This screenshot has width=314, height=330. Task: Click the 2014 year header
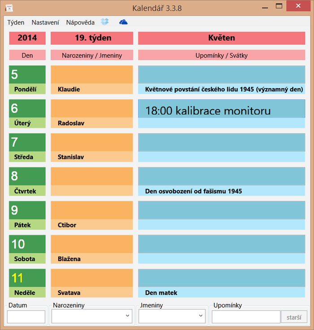pos(27,38)
